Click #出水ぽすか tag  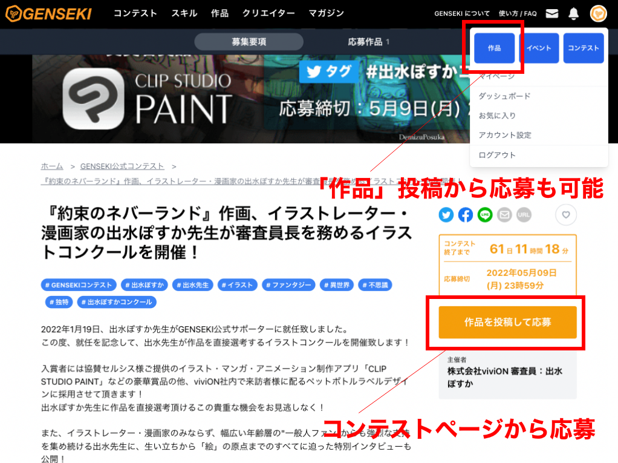coord(145,284)
